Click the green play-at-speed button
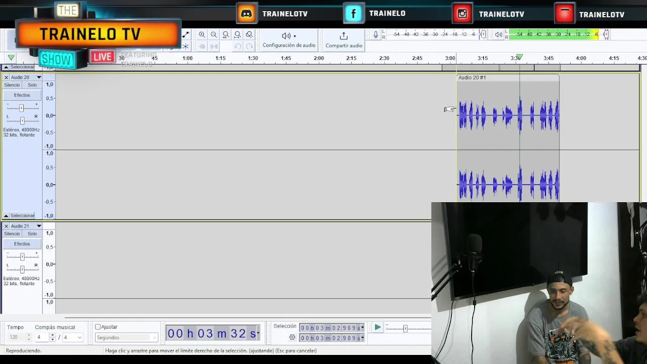The image size is (647, 364). point(378,328)
